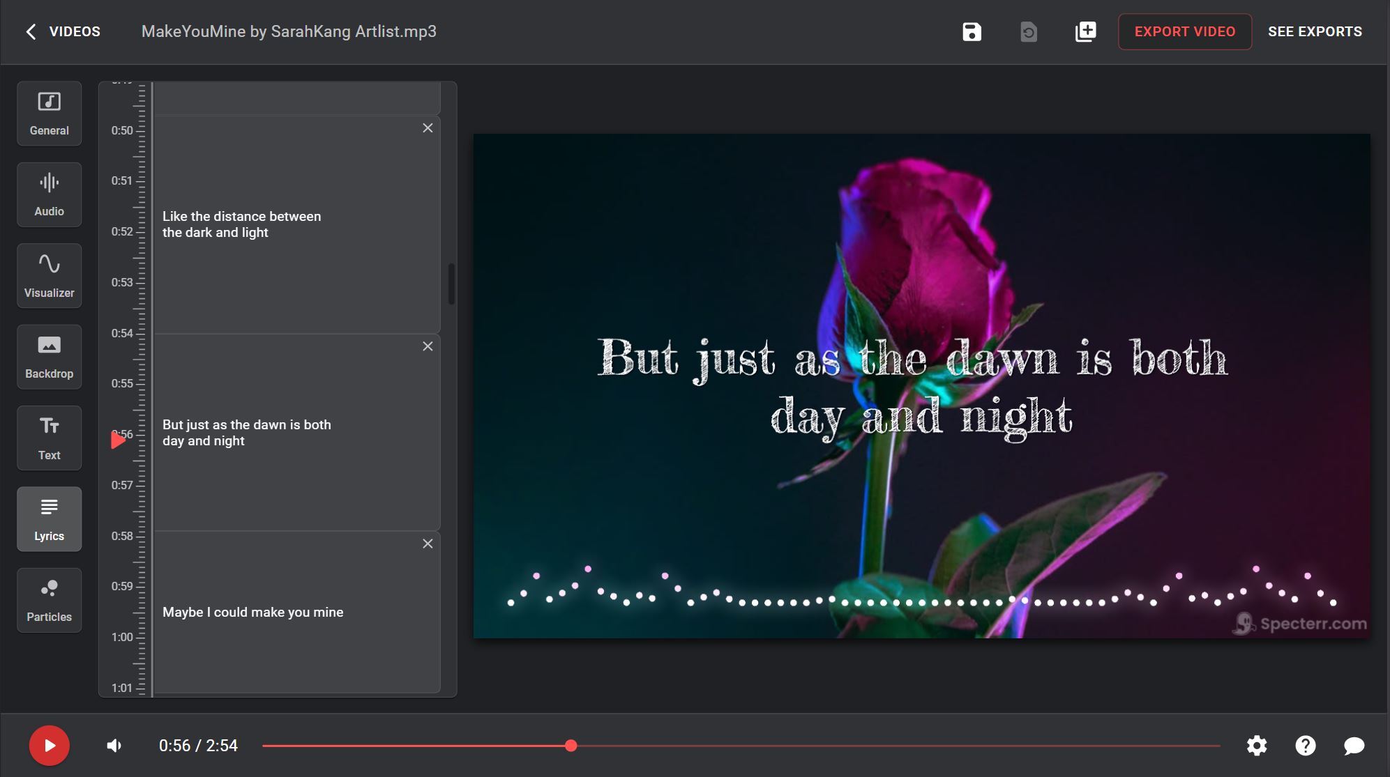Viewport: 1390px width, 777px height.
Task: Open the Visualizer settings
Action: click(x=49, y=275)
